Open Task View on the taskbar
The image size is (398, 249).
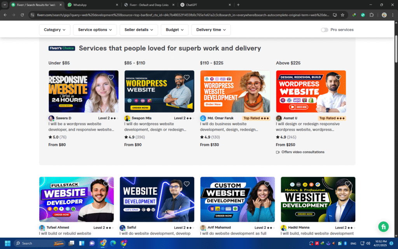click(x=72, y=244)
